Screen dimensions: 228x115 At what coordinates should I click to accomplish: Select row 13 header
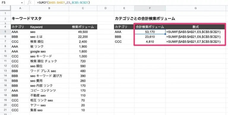(5, 71)
